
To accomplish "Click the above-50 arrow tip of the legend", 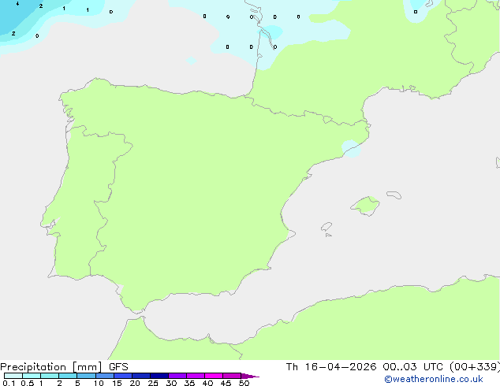I will point(250,376).
